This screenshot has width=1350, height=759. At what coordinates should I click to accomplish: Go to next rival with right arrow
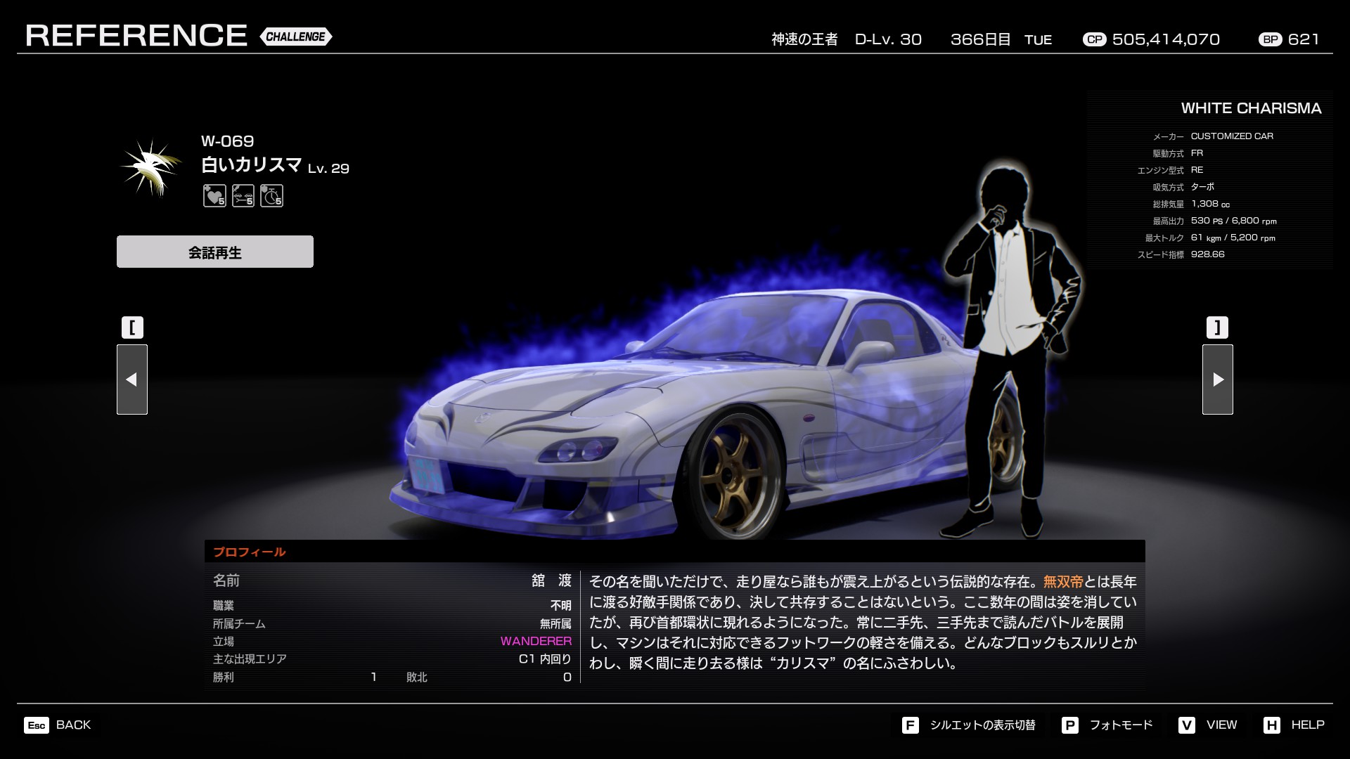tap(1218, 379)
